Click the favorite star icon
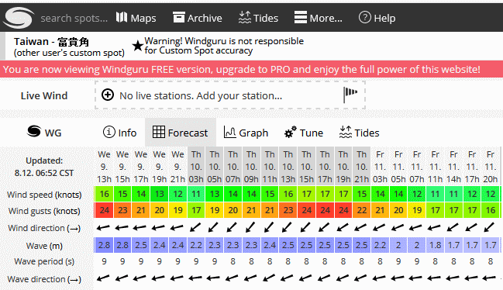503x290 pixels. coord(138,46)
